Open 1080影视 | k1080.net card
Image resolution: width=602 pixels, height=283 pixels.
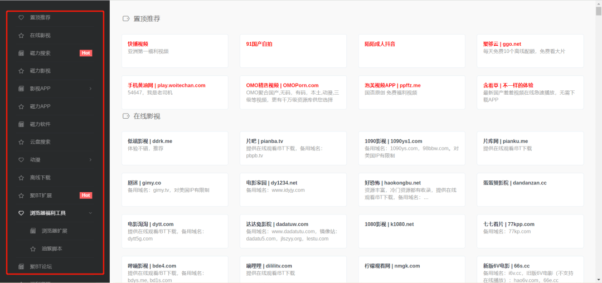pos(411,231)
